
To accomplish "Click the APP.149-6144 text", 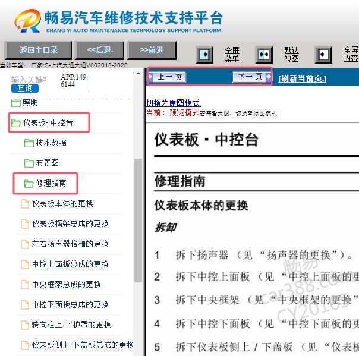I will coord(74,81).
